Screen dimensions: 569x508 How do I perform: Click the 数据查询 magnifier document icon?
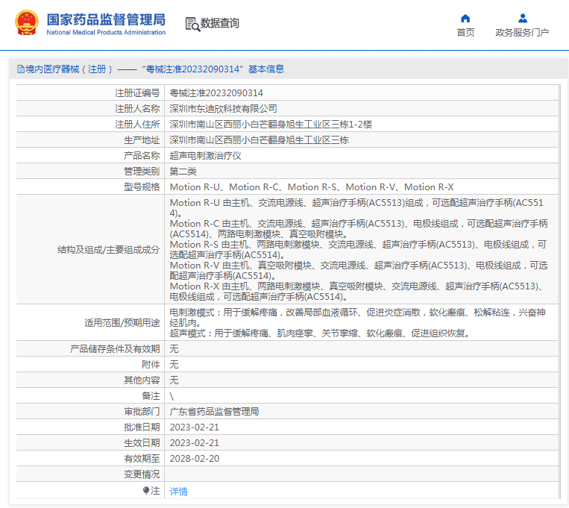[192, 24]
